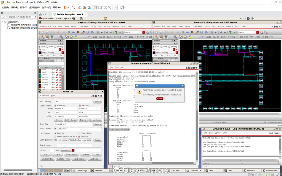Click Redo arrow in extracted layout toolbar
282x176 pixels.
(x=58, y=32)
